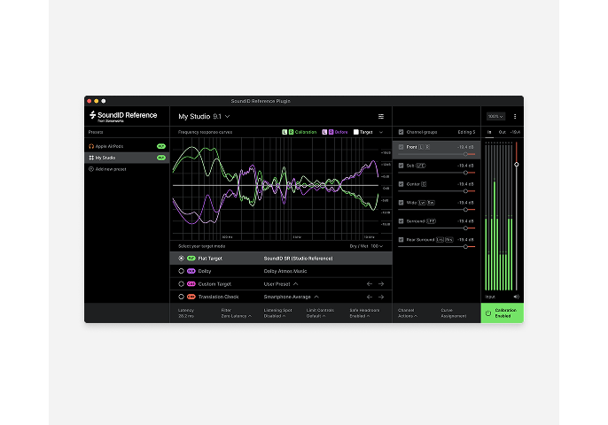Open the Smartphone Average dropdown
The image size is (608, 425).
pos(292,297)
